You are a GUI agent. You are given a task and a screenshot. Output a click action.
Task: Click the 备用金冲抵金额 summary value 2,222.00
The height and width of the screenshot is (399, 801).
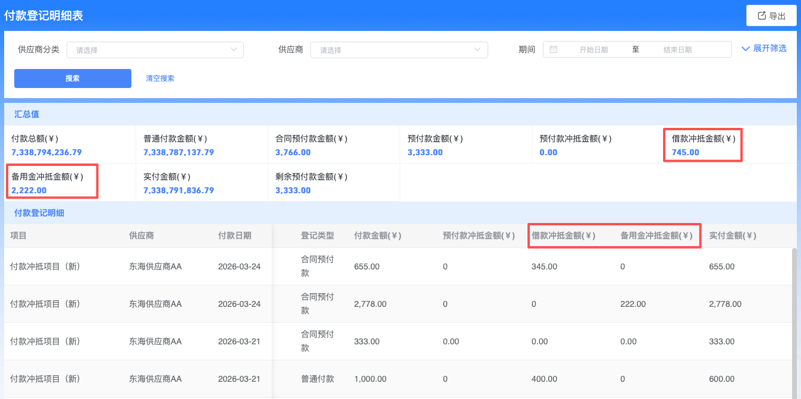(29, 190)
